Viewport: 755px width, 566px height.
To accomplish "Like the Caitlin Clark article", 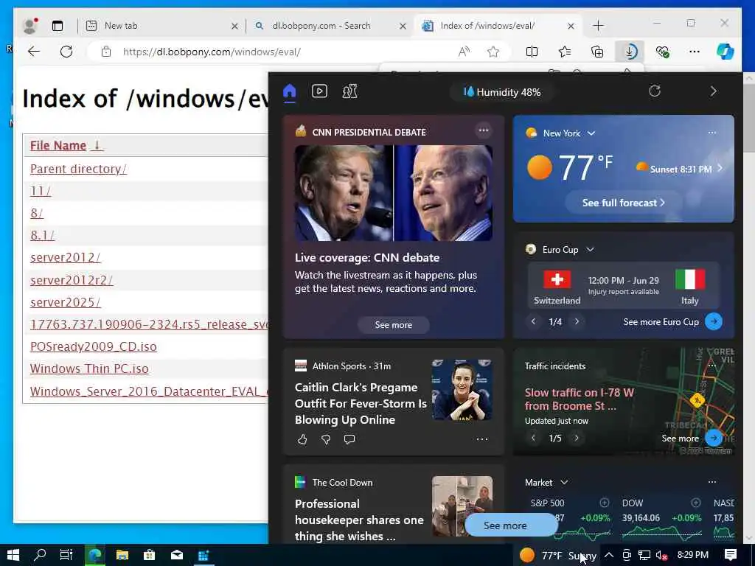I will click(302, 439).
